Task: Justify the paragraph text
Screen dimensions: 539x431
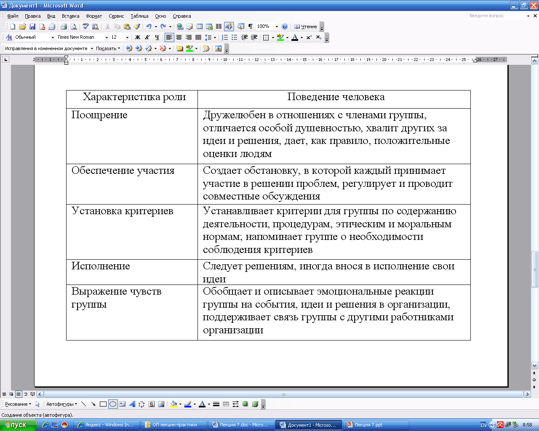Action: 198,37
